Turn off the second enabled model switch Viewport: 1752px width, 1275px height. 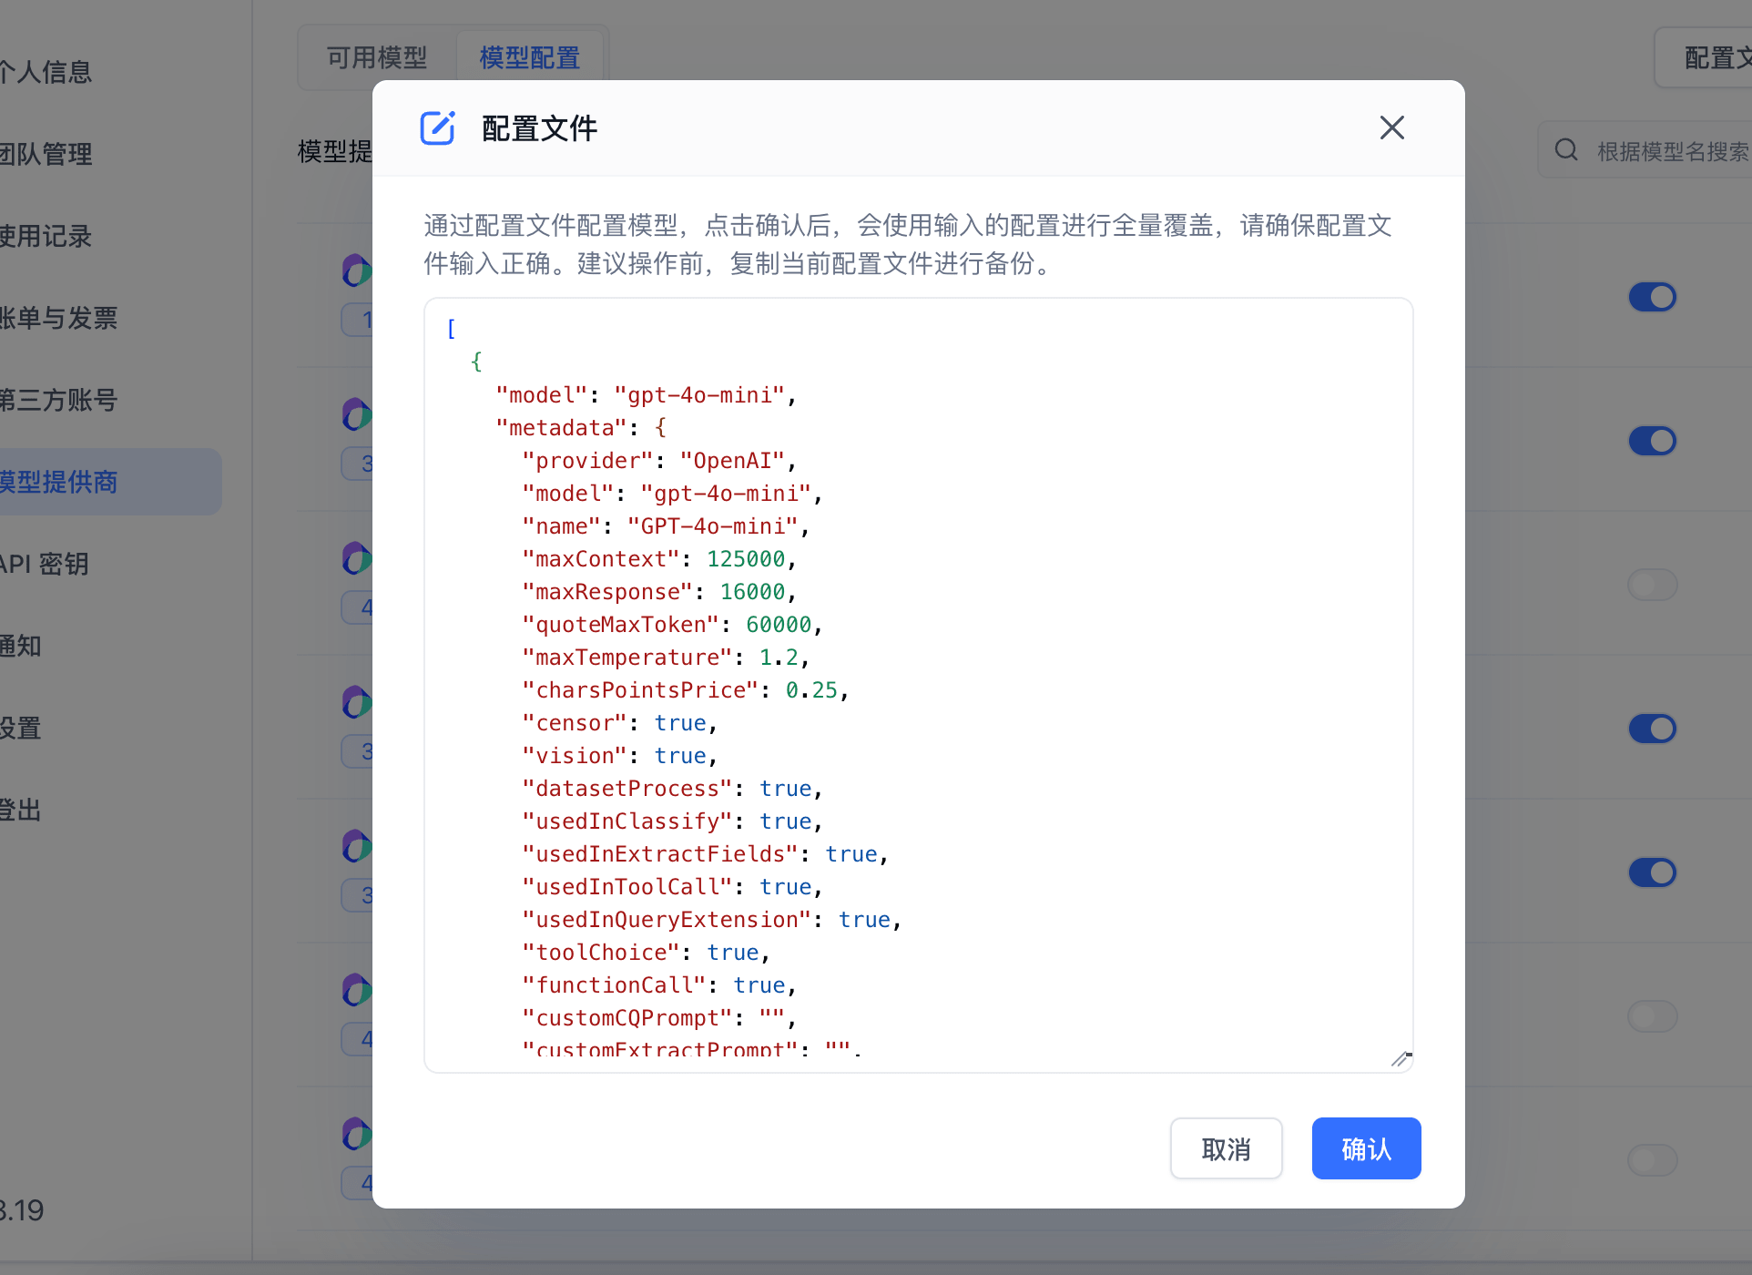pos(1652,441)
